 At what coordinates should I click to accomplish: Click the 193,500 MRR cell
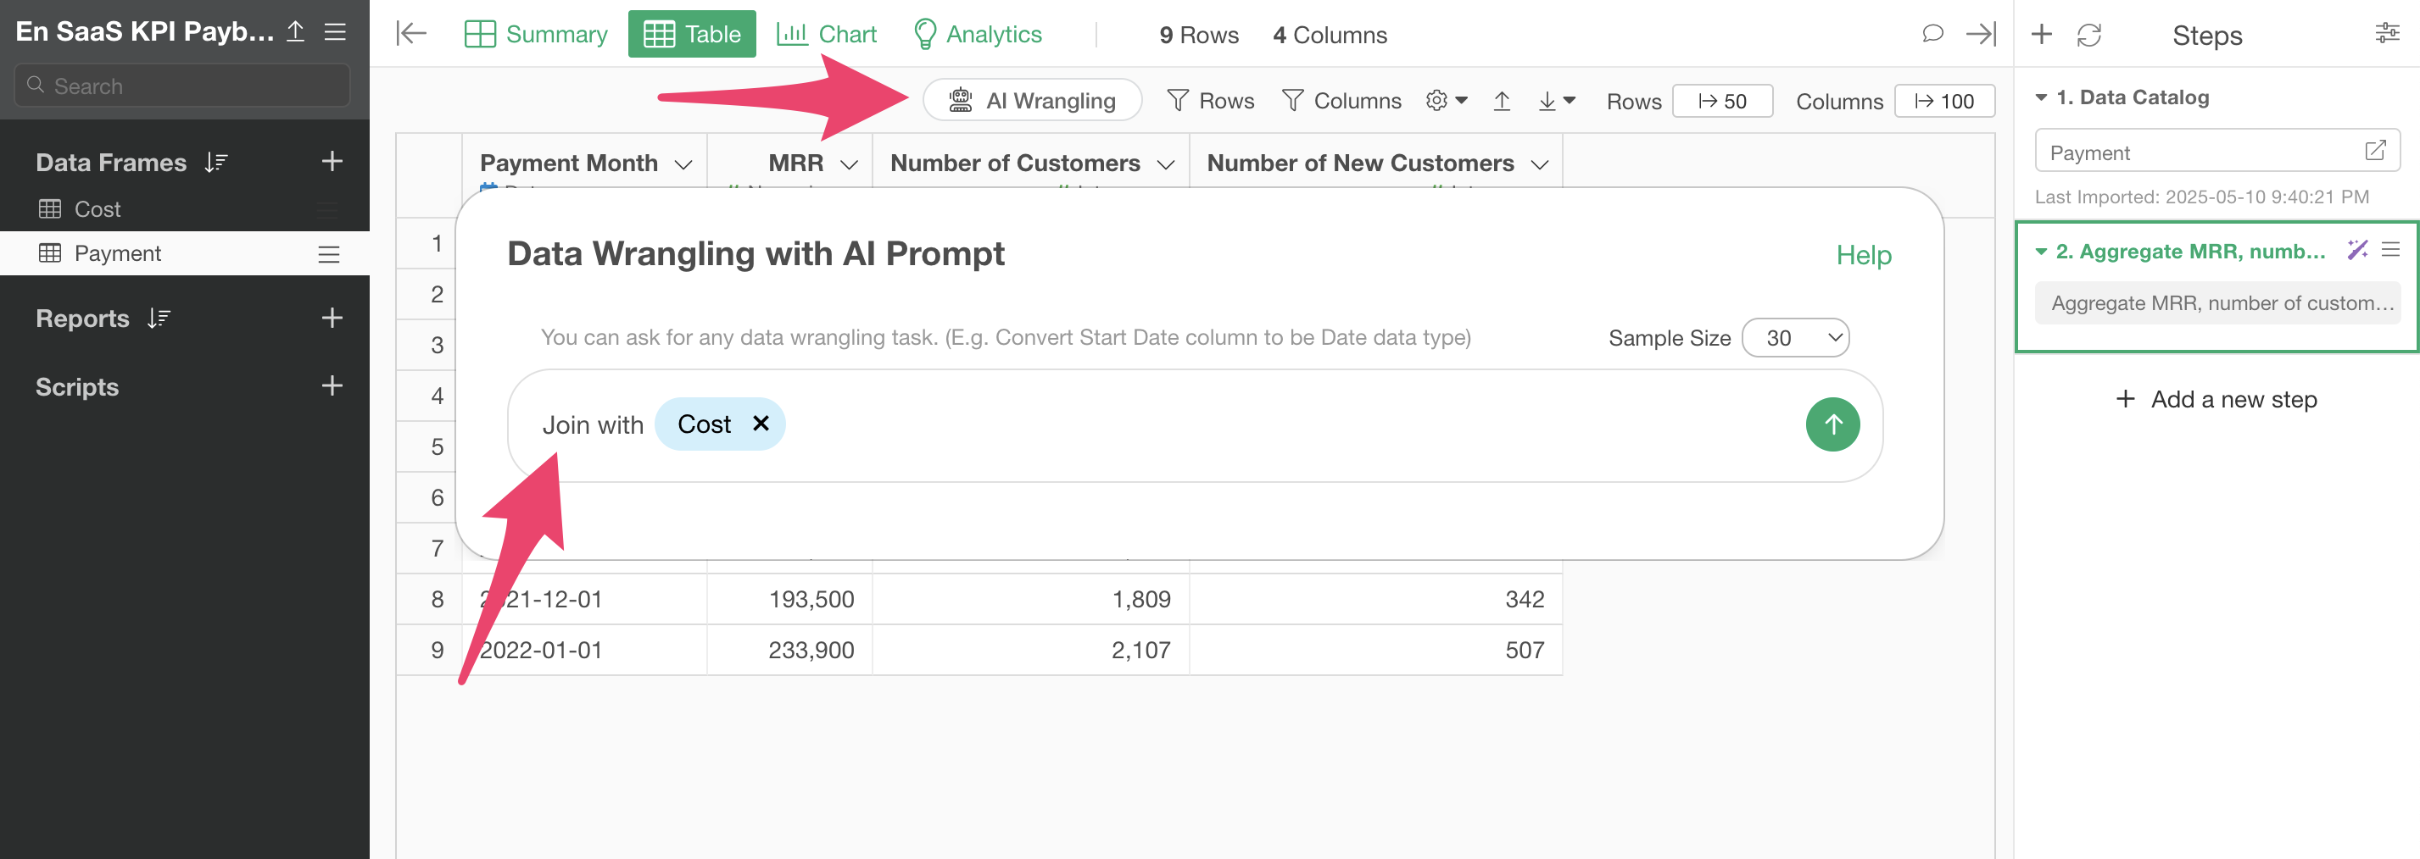click(x=789, y=599)
